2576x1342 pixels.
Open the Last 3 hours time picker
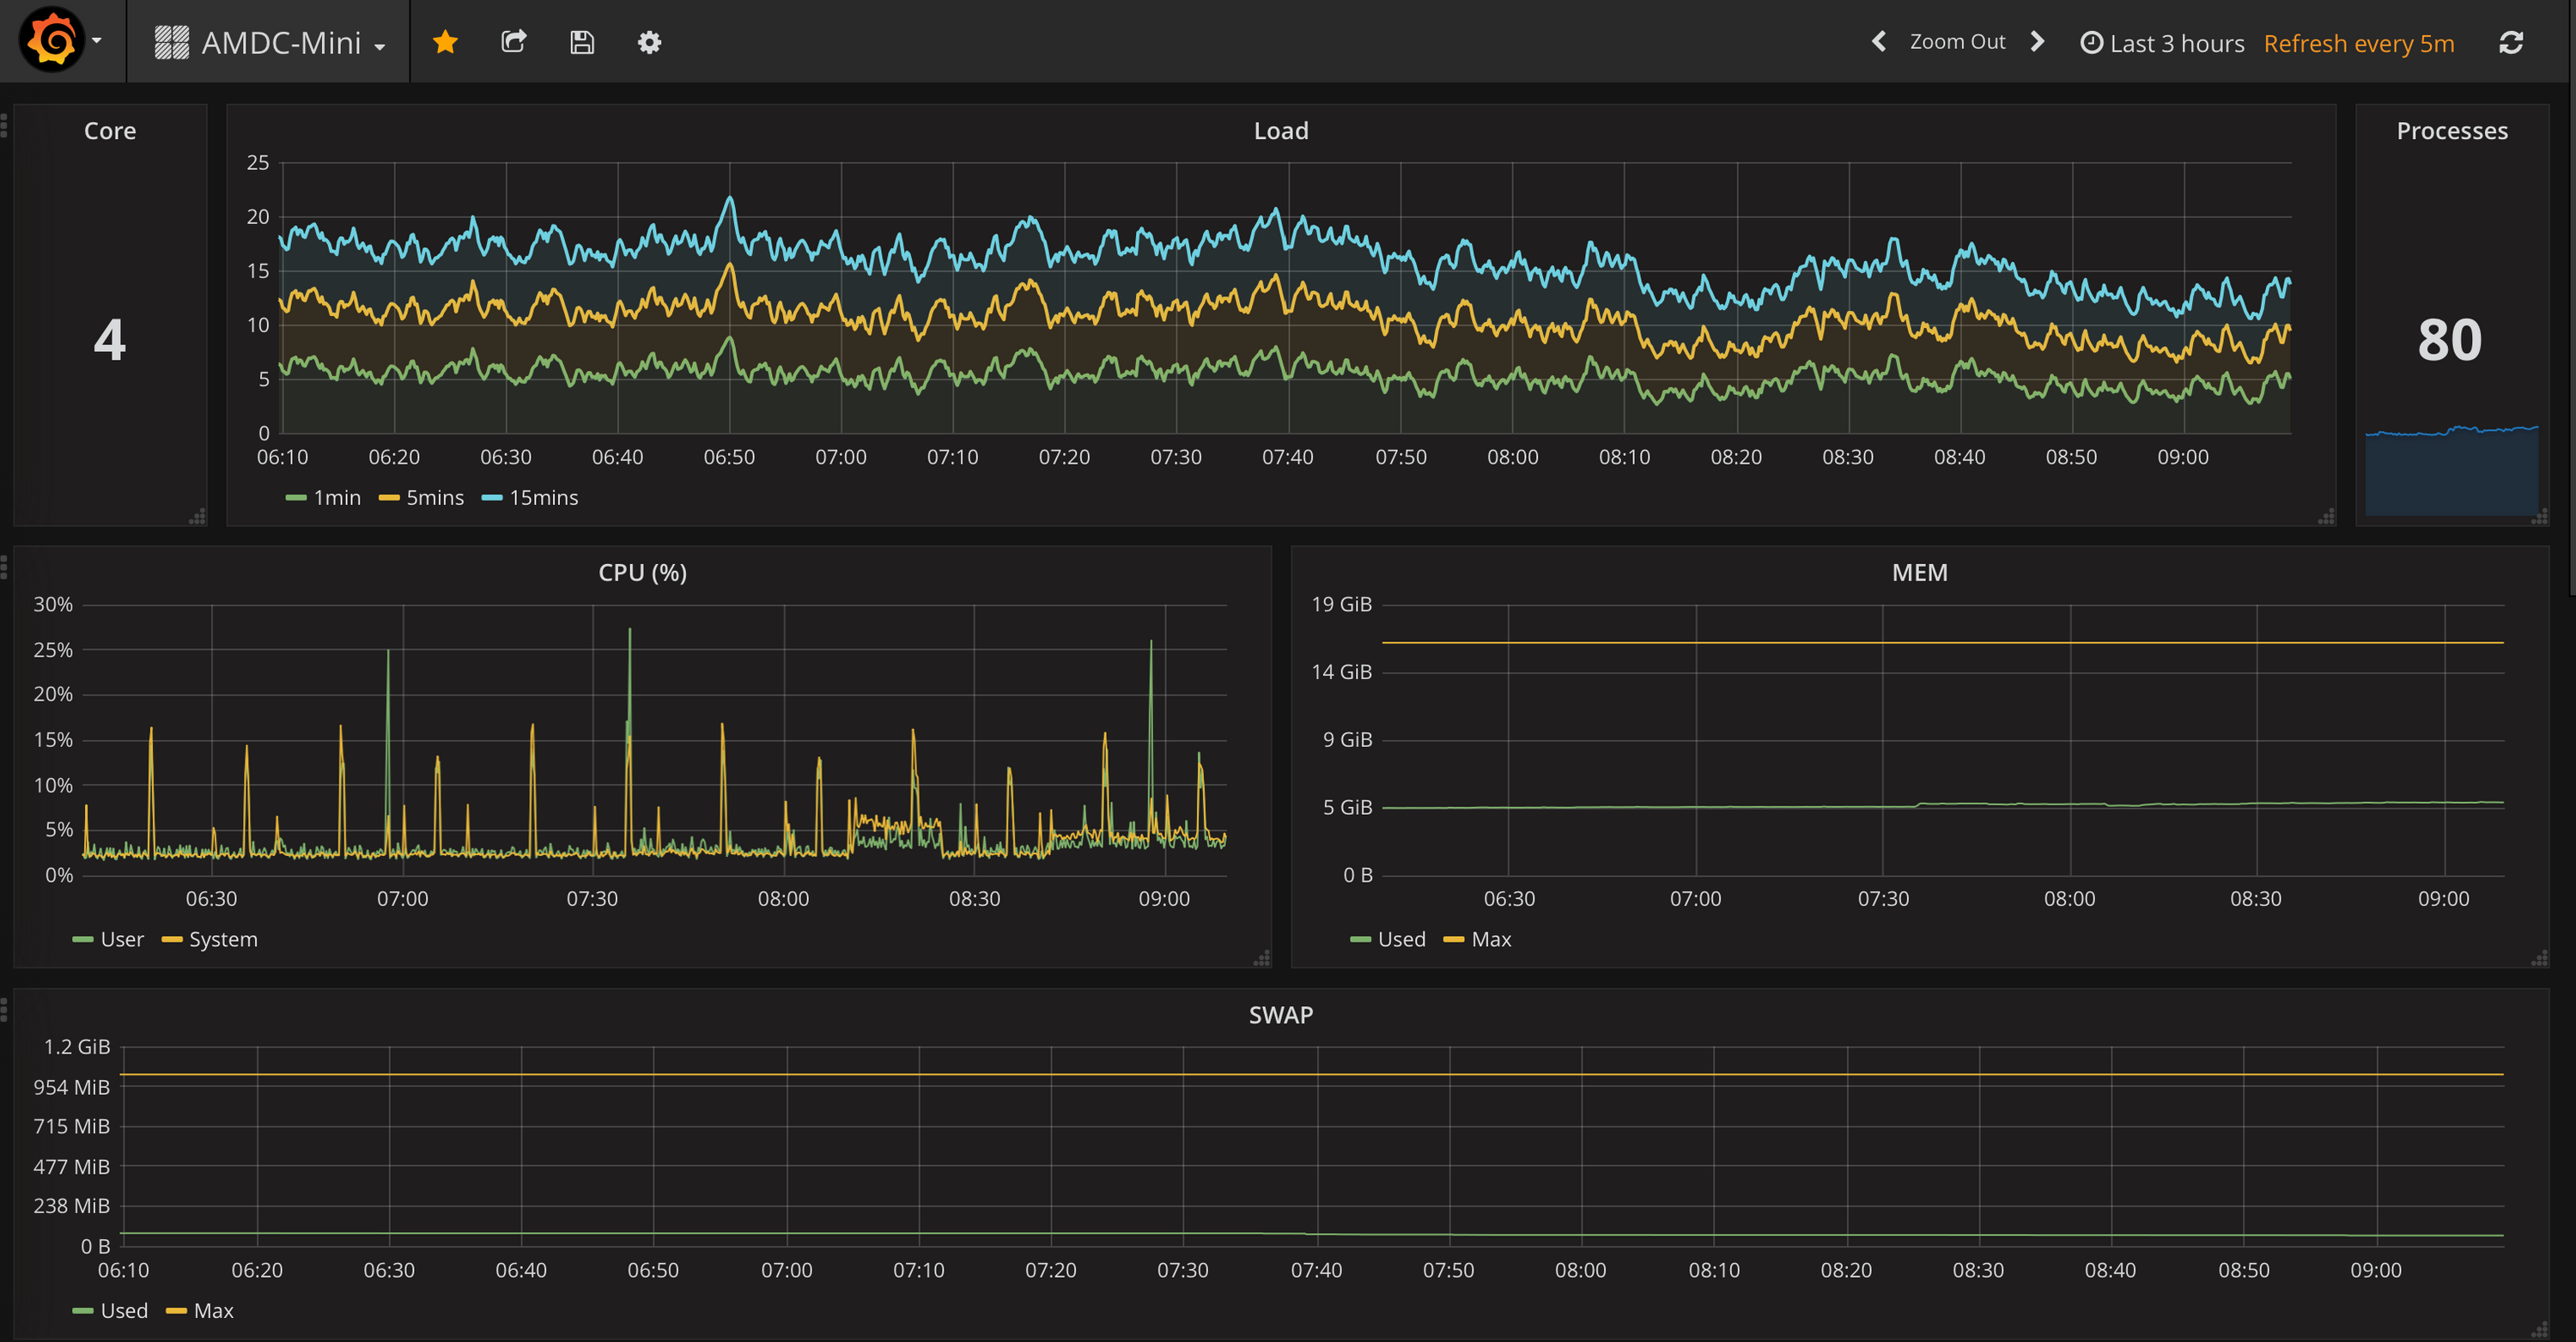click(x=2162, y=43)
